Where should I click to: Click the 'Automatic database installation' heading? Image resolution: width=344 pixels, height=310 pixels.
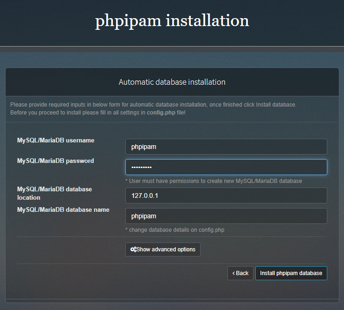[x=172, y=82]
